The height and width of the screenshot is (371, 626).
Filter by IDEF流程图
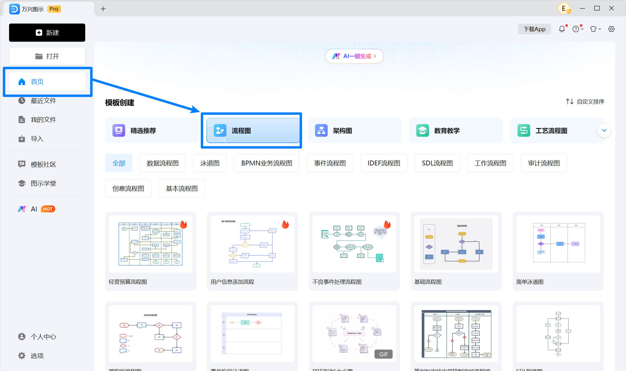click(x=384, y=163)
